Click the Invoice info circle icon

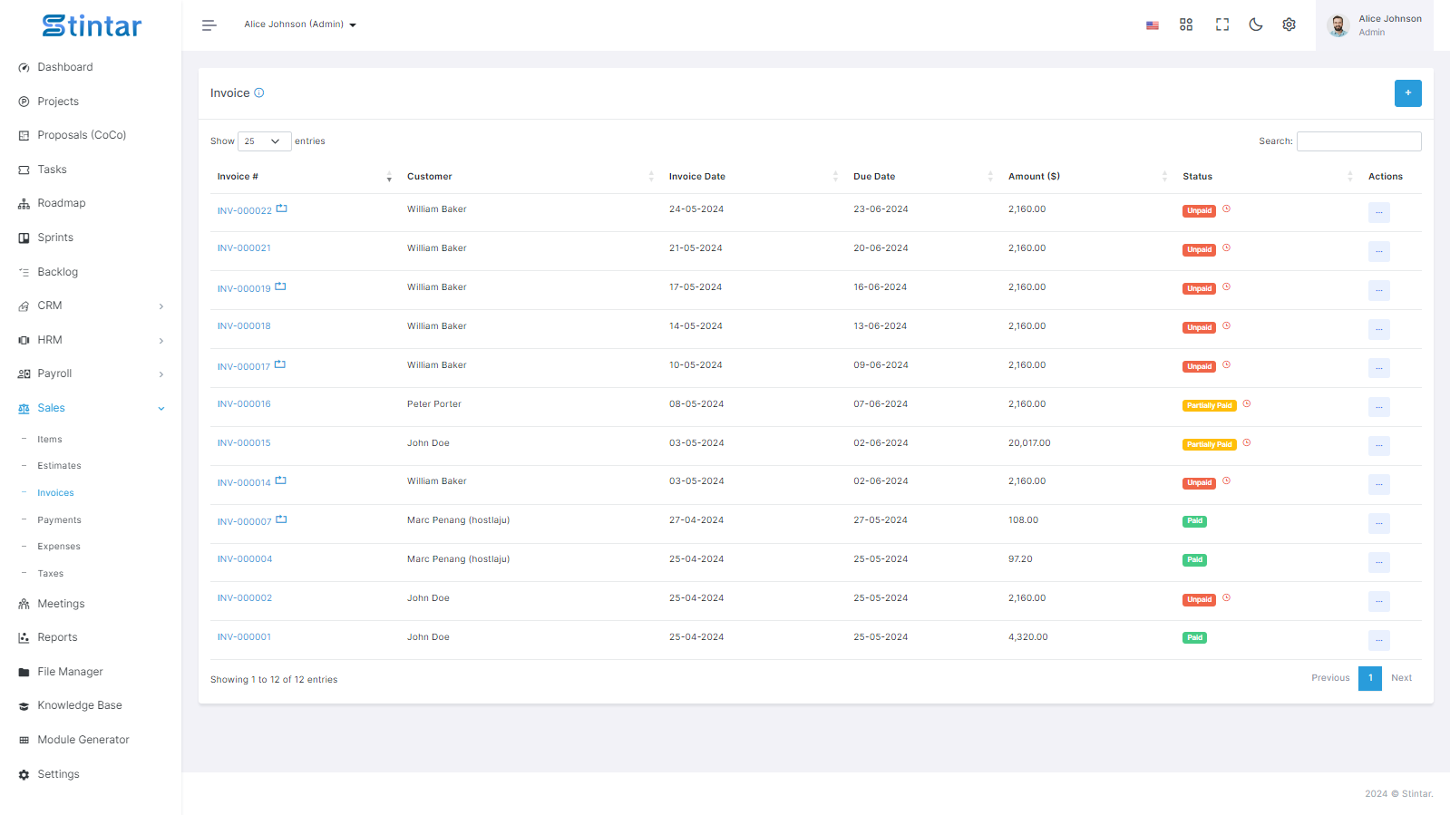259,92
